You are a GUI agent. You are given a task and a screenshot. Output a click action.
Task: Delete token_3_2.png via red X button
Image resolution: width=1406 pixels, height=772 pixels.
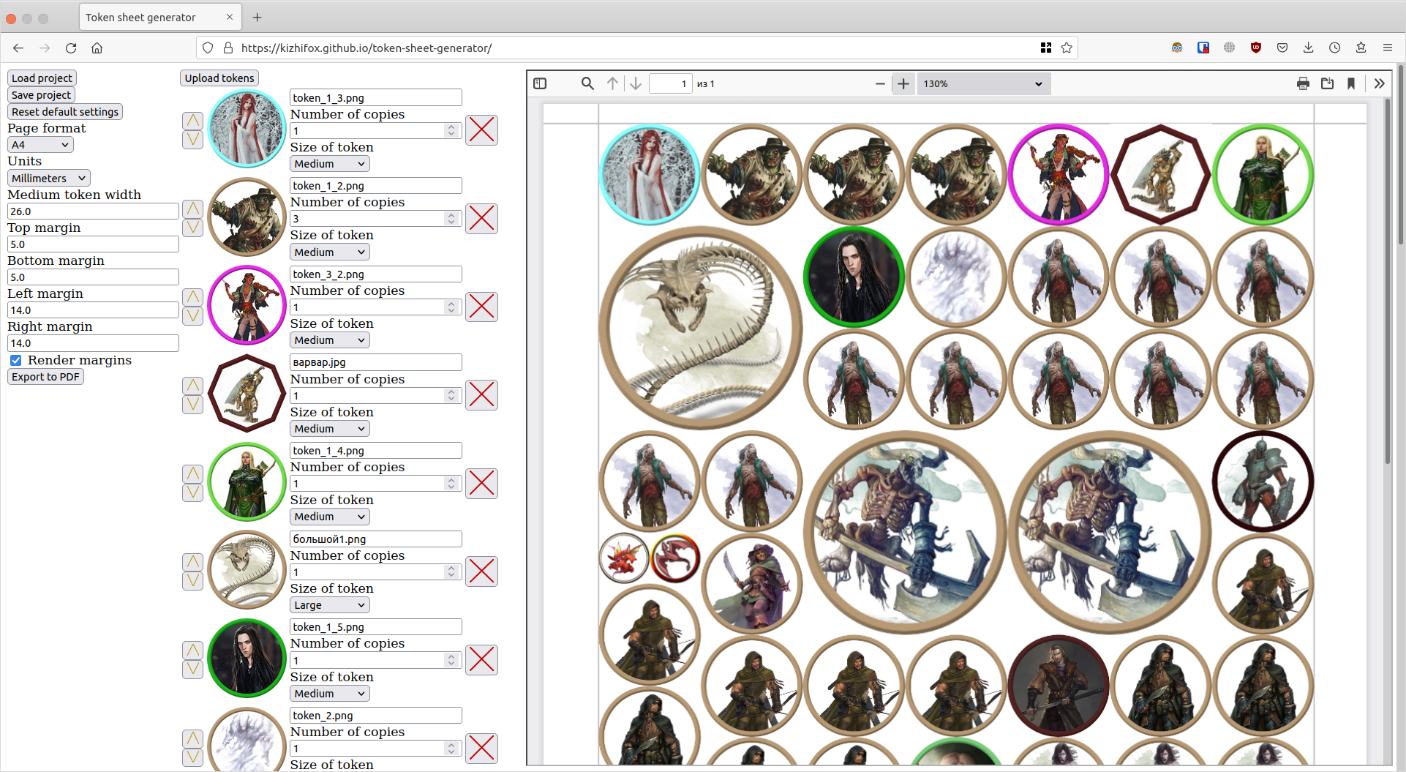pos(481,307)
